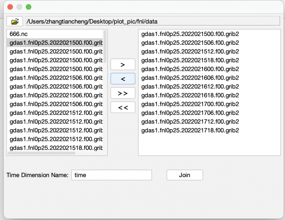Click the left list horizontal scrollbar
Screen dimensions: 285x220
point(41,153)
